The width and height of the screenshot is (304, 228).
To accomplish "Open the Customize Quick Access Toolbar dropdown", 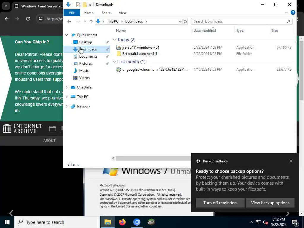I will pyautogui.click(x=90, y=5).
